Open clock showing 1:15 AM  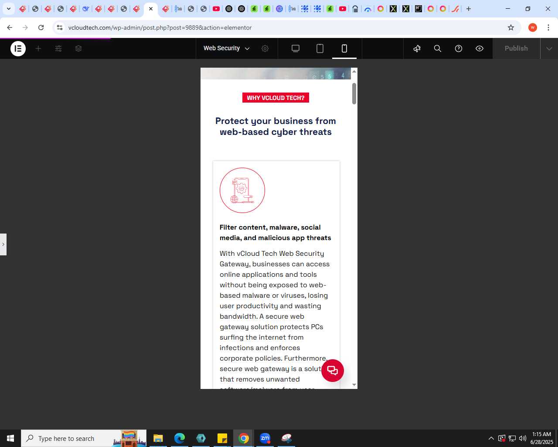542,438
